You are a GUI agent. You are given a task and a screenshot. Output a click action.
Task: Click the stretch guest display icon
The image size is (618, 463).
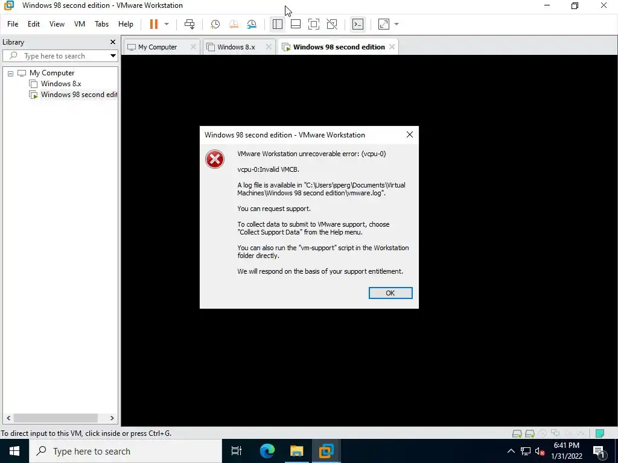point(384,24)
